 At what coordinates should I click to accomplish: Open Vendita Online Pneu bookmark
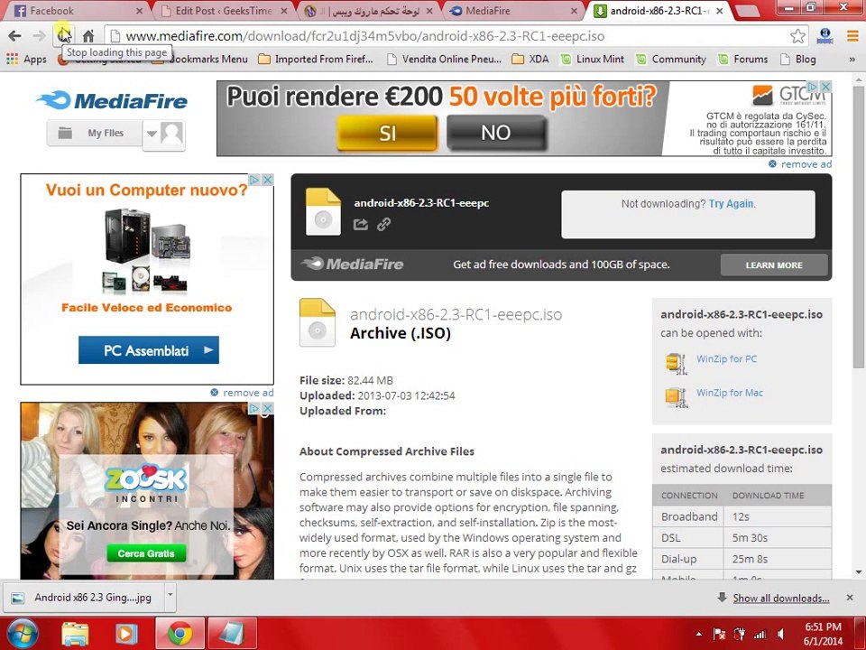pos(444,60)
